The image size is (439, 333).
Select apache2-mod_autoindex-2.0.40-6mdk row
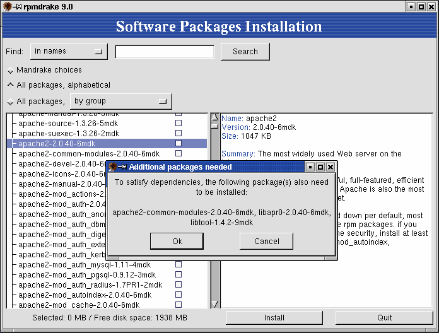(107, 295)
